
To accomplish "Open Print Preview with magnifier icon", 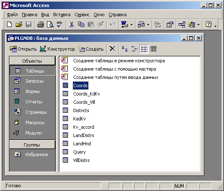I will [50, 24].
